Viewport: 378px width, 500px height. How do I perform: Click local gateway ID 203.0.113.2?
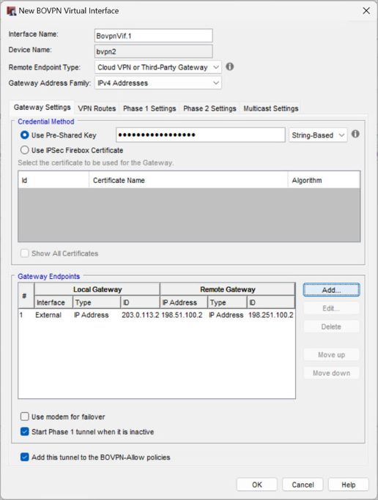click(x=140, y=315)
